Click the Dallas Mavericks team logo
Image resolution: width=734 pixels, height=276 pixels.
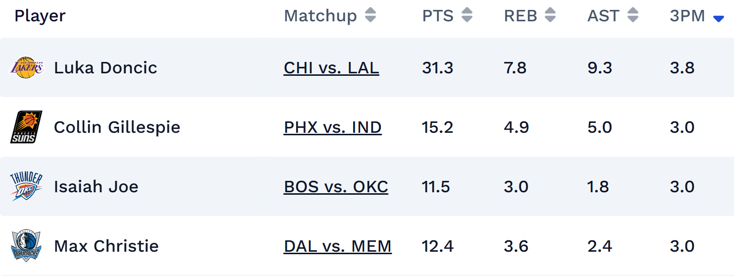[x=26, y=246]
